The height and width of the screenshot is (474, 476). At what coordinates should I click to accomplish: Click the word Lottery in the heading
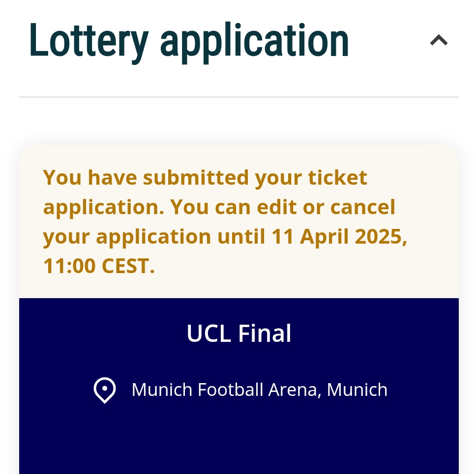pos(89,42)
